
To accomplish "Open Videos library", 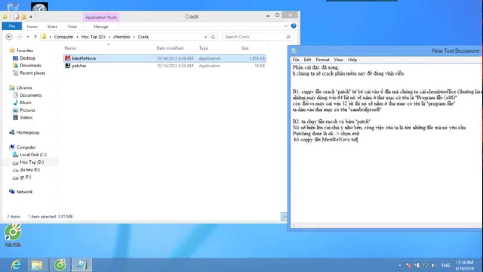I will 26,117.
